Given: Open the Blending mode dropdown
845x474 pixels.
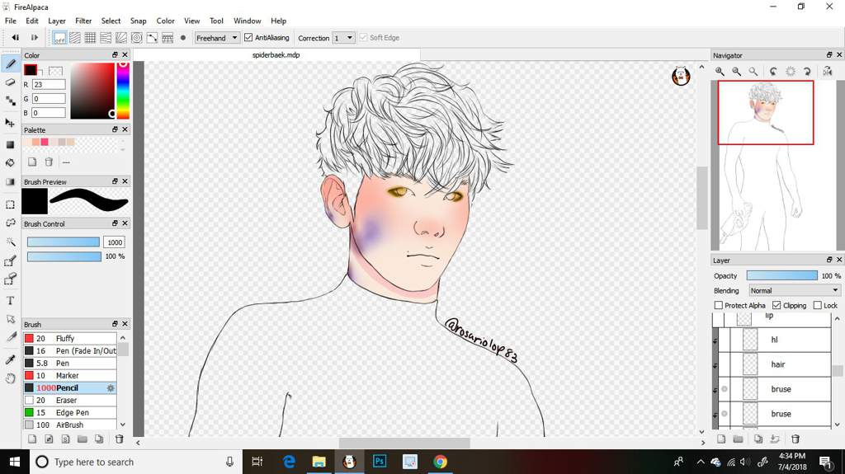Looking at the screenshot, I should [x=795, y=290].
